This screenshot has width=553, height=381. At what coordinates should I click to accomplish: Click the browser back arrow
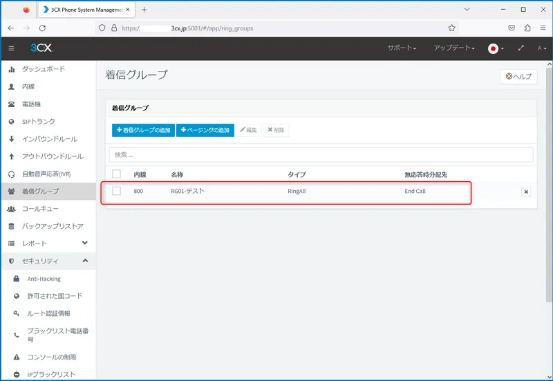[x=11, y=28]
